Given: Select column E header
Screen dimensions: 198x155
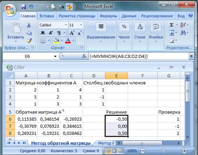Looking at the screenshot, I should point(116,76).
